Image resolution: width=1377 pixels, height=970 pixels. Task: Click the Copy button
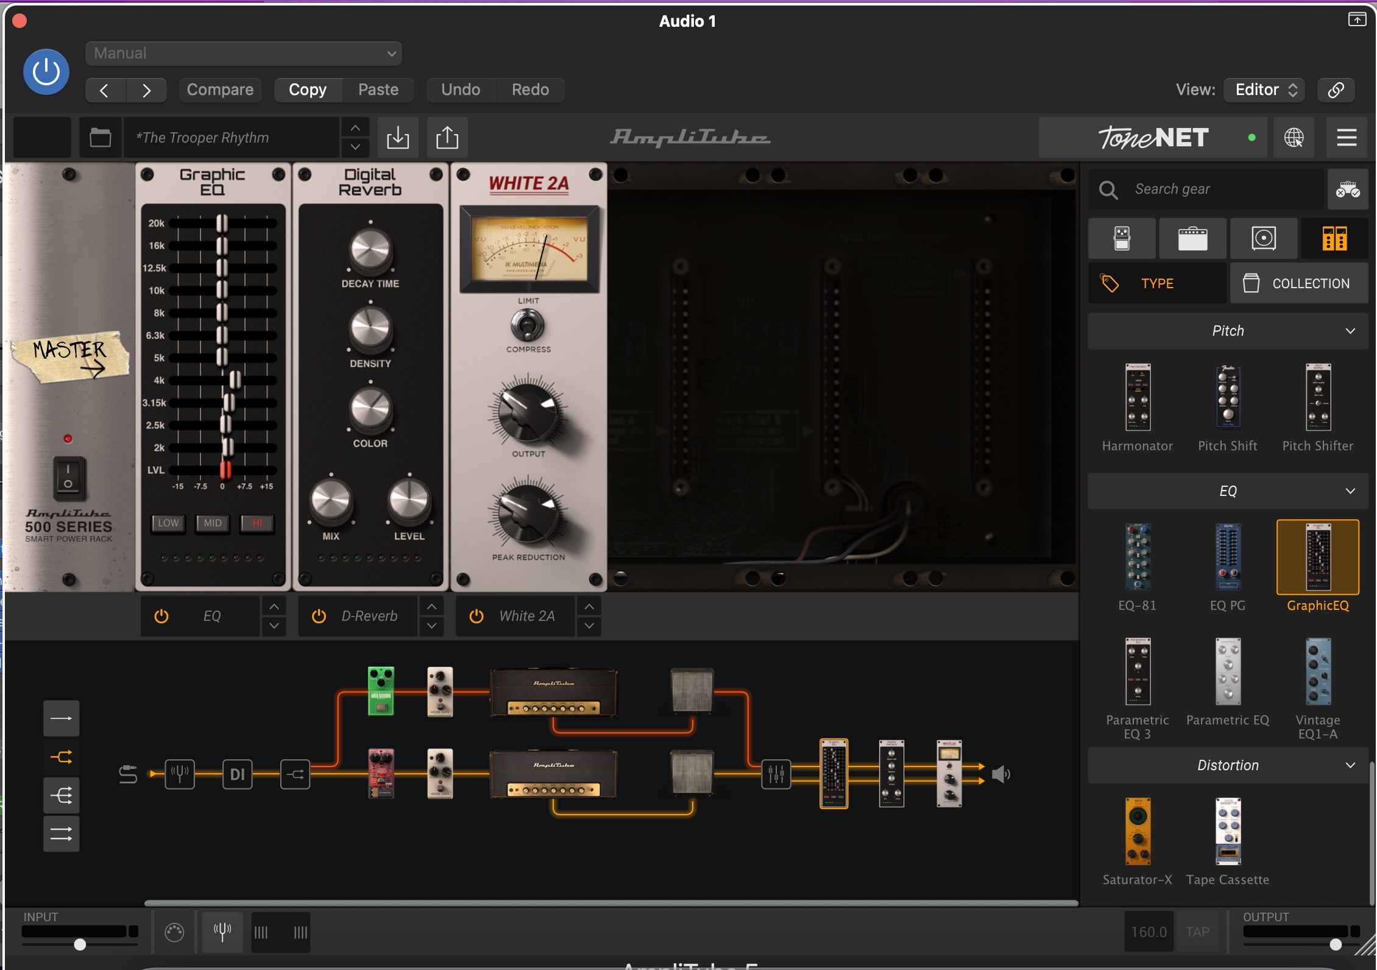pos(308,90)
